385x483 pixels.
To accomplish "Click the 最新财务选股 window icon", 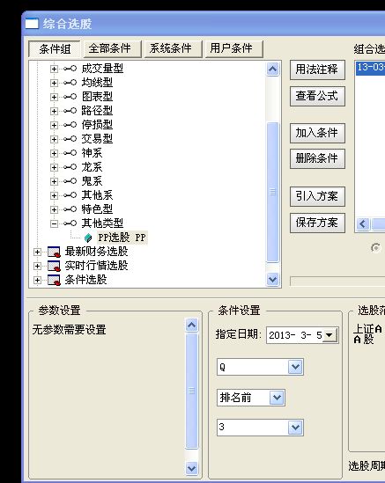I will tap(54, 252).
